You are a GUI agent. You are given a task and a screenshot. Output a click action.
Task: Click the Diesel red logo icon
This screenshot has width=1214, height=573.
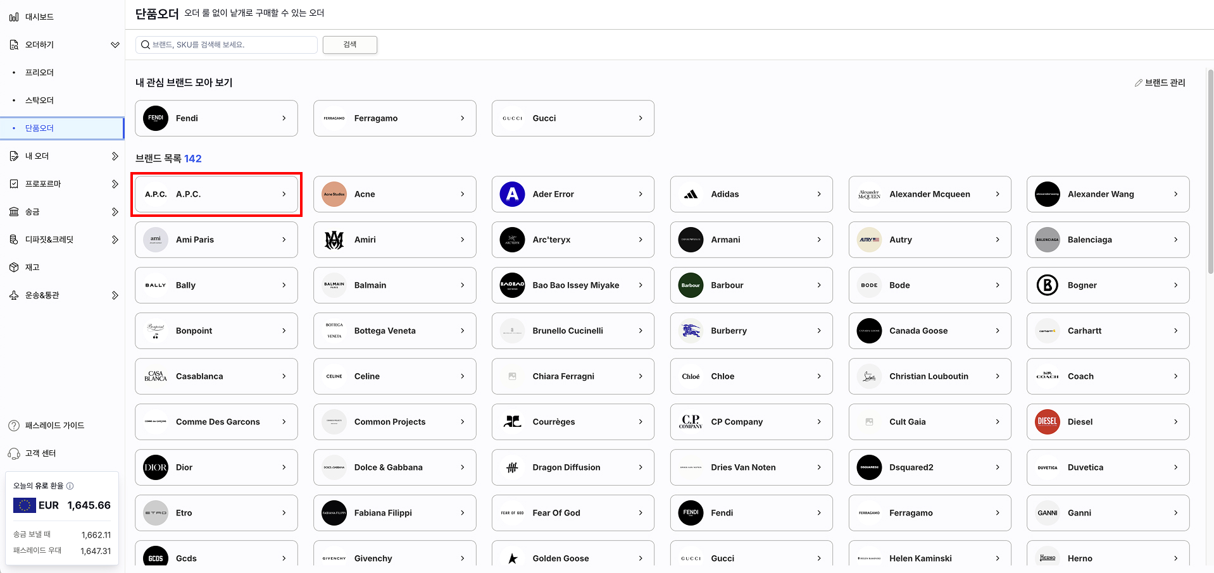[x=1047, y=422]
